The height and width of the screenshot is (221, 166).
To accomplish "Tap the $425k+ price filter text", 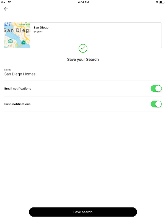I will click(38, 32).
